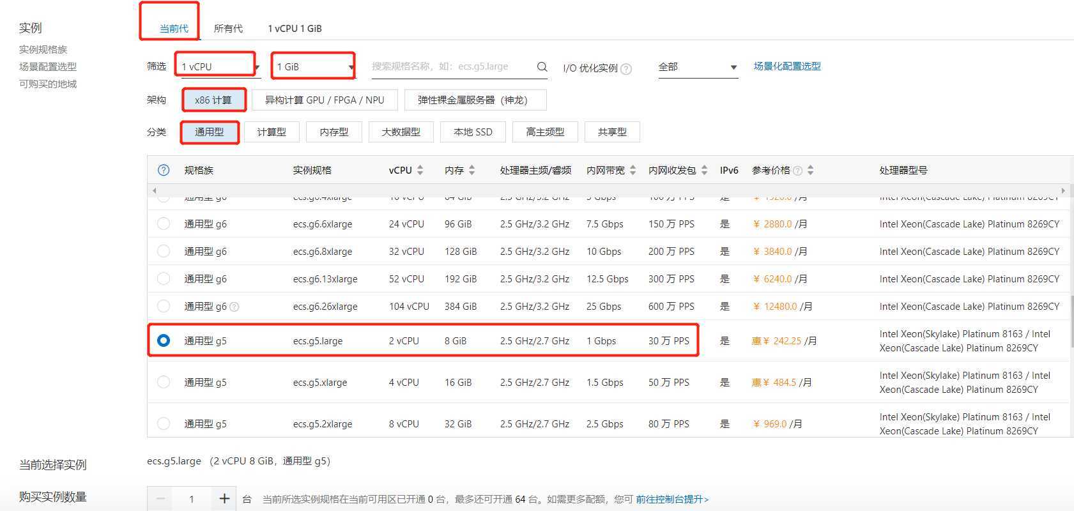Click the instance quantity input field

pyautogui.click(x=192, y=499)
